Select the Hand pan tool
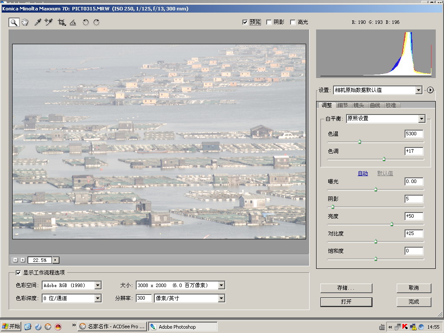444x333 pixels. 25,22
